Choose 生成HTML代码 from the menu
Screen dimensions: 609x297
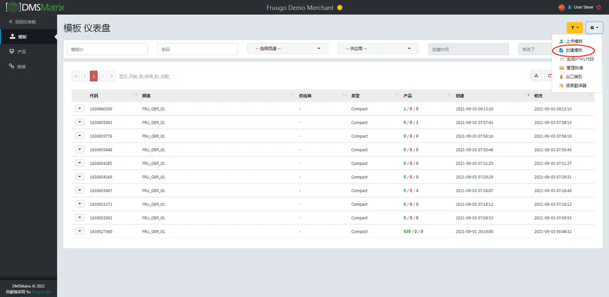point(576,59)
